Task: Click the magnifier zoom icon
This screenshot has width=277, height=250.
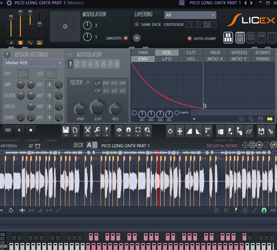Action: pos(147,130)
